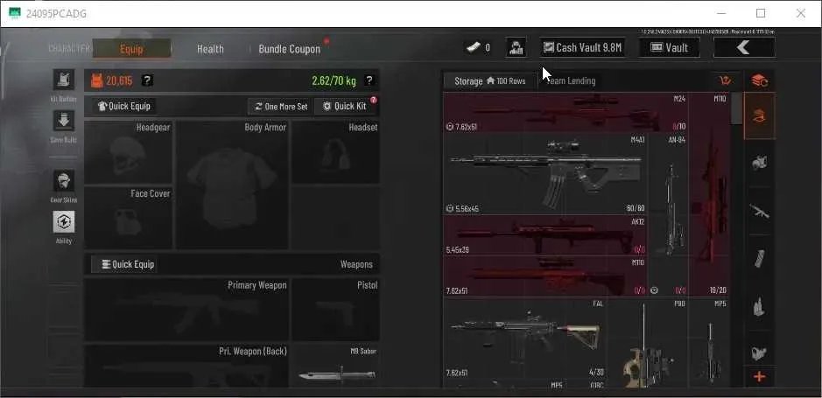Click the help icon beside 20,615 value
Screen dimensions: 822x398
148,80
